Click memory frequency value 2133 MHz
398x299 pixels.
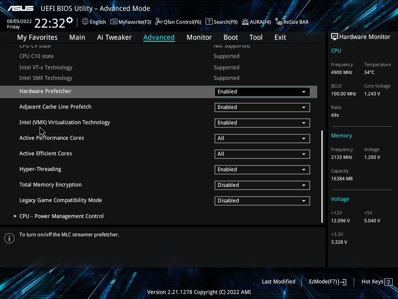342,157
